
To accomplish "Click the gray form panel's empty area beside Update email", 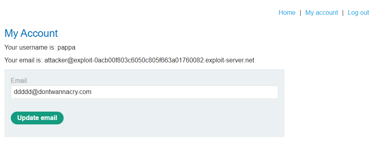I will [172, 118].
